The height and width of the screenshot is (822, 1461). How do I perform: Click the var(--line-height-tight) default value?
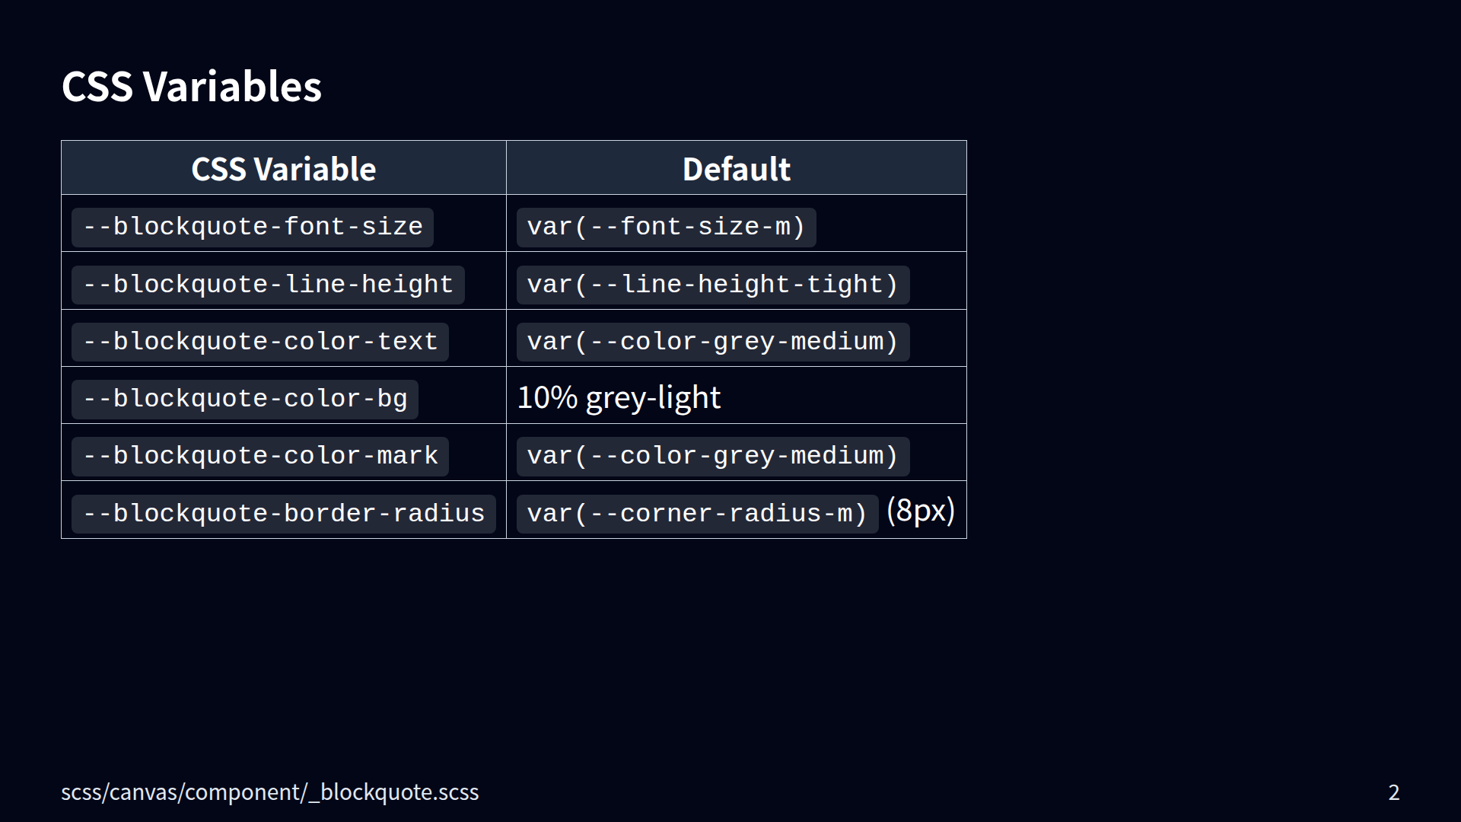click(712, 285)
